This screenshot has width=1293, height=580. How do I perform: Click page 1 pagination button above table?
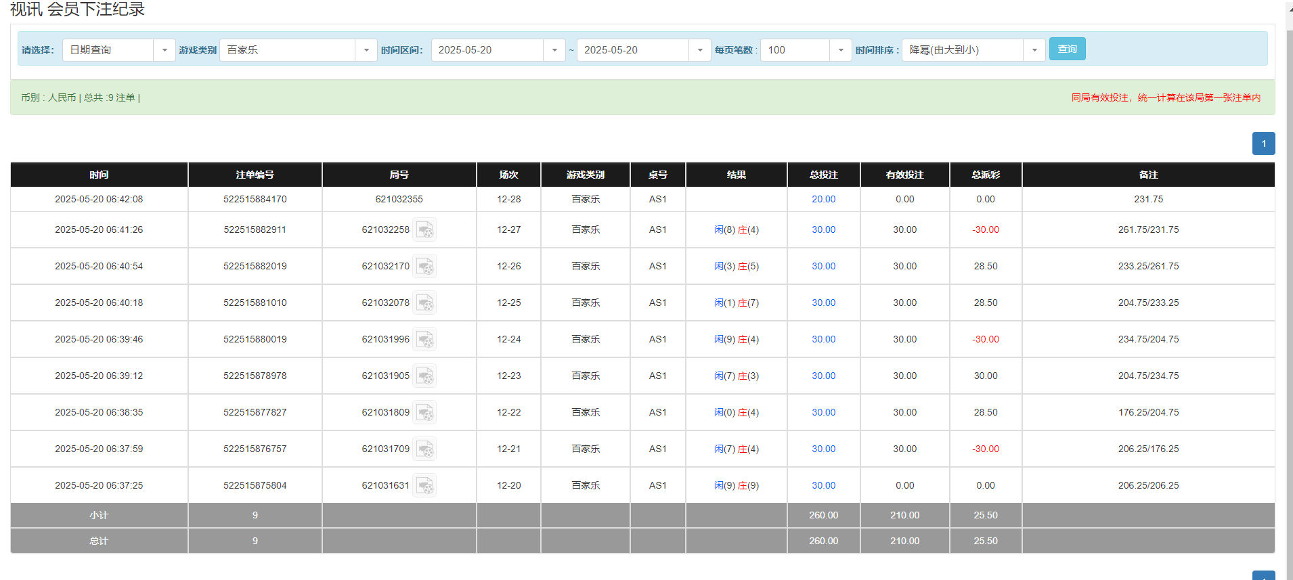(x=1263, y=143)
